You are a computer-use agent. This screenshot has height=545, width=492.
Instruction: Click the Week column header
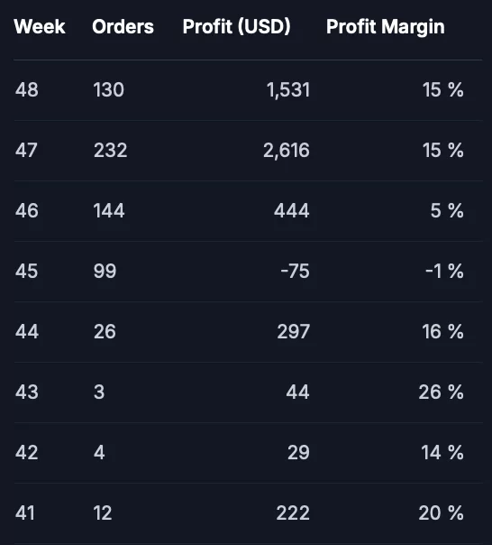[40, 27]
